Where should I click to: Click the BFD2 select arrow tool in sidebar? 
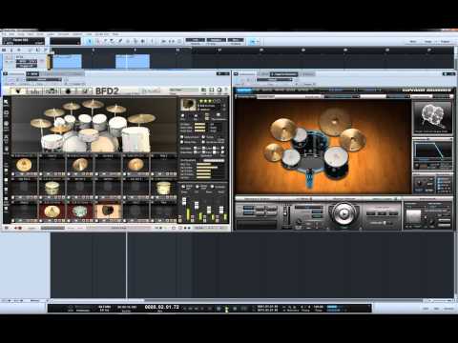6,102
